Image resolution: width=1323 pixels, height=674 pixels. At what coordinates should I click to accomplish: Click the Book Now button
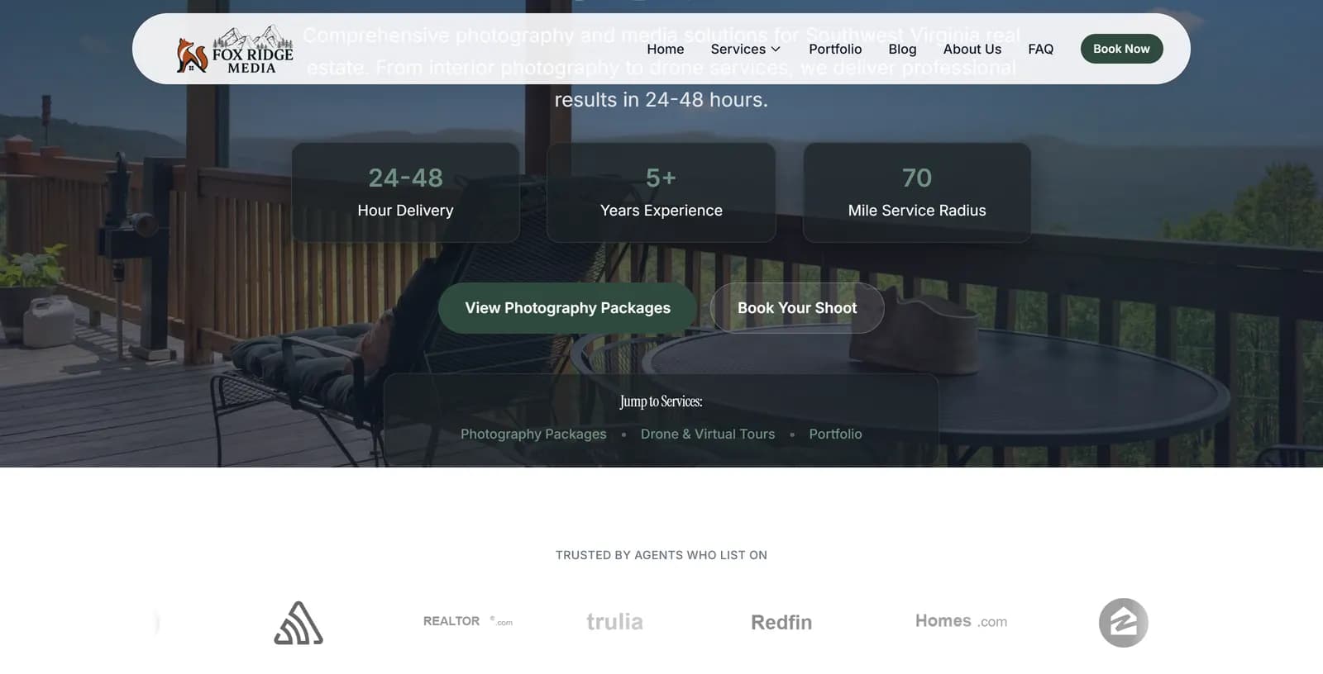1121,49
